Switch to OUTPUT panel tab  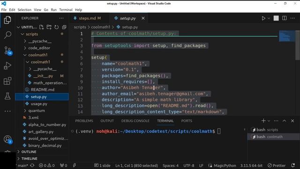107,121
